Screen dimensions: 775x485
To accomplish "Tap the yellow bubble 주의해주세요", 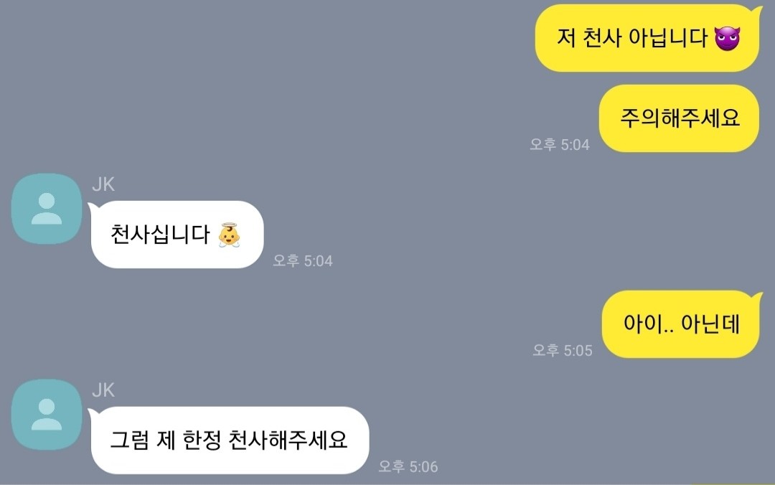I will [x=679, y=118].
